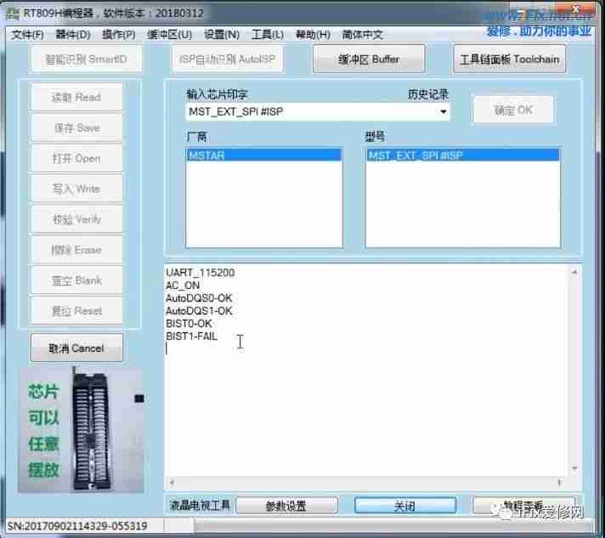Screen dimensions: 605x538
Task: Click the 校验 Verify button
Action: [76, 219]
